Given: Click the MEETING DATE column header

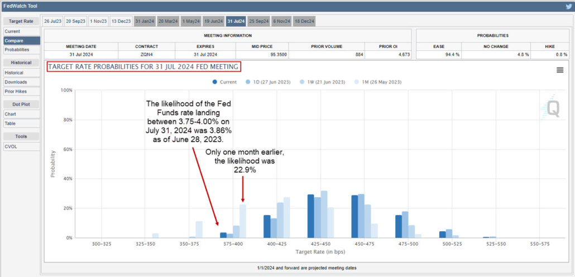Looking at the screenshot, I should 81,46.
